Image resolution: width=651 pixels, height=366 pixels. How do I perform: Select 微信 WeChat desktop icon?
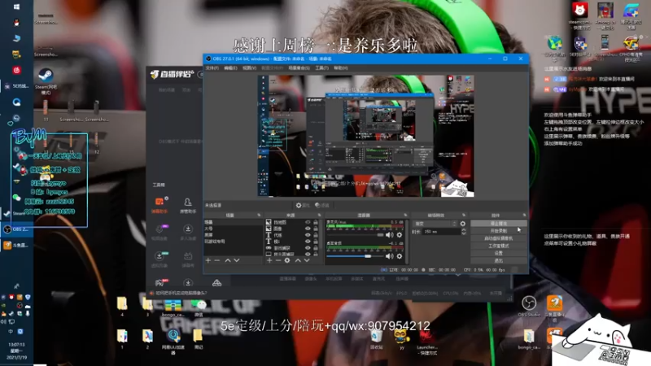click(199, 308)
